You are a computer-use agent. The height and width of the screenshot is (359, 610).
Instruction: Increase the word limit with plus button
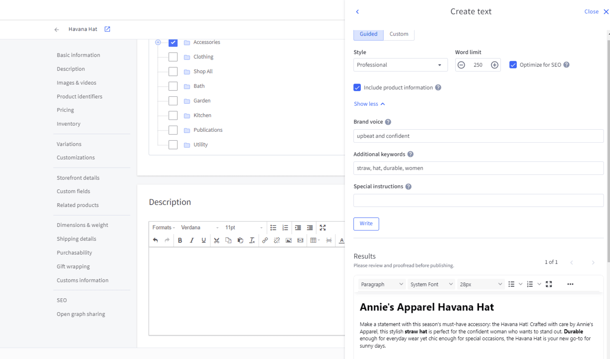pos(494,65)
